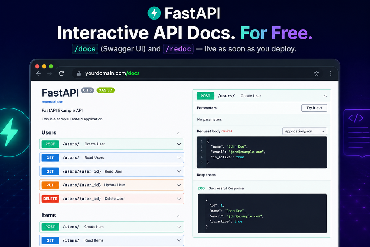The width and height of the screenshot is (370, 247).
Task: Click the purple code document icon
Action: click(x=357, y=132)
